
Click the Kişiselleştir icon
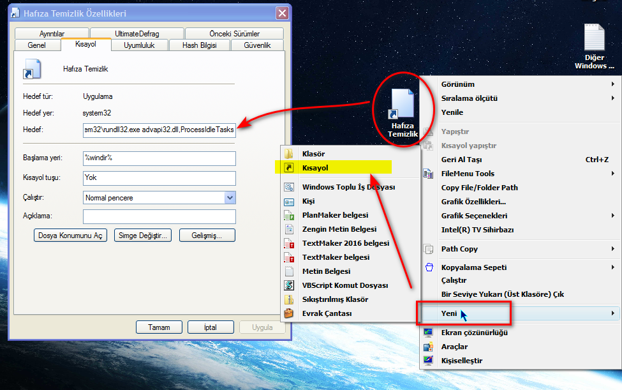pyautogui.click(x=428, y=361)
